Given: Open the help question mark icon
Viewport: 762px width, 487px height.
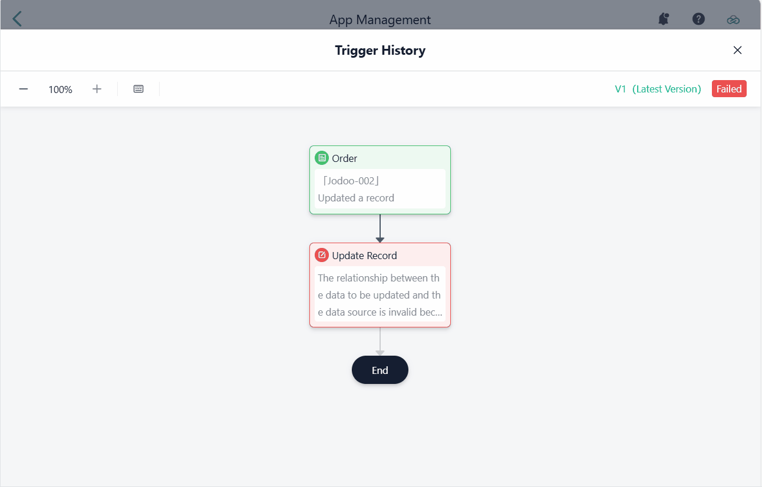Looking at the screenshot, I should 698,19.
